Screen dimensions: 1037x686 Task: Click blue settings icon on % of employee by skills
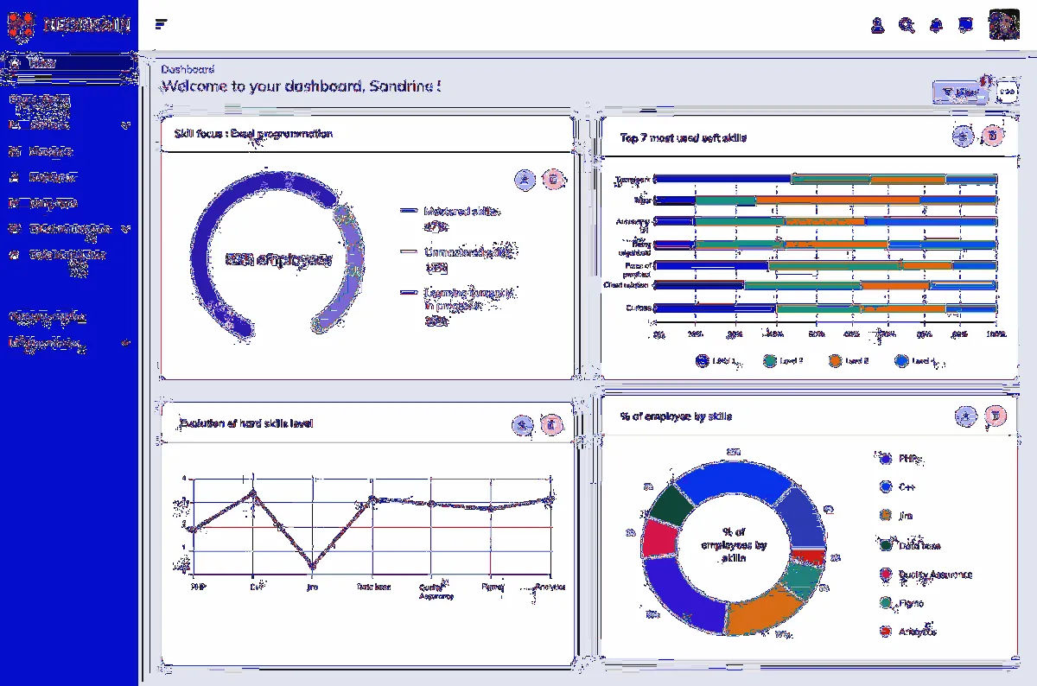click(965, 417)
